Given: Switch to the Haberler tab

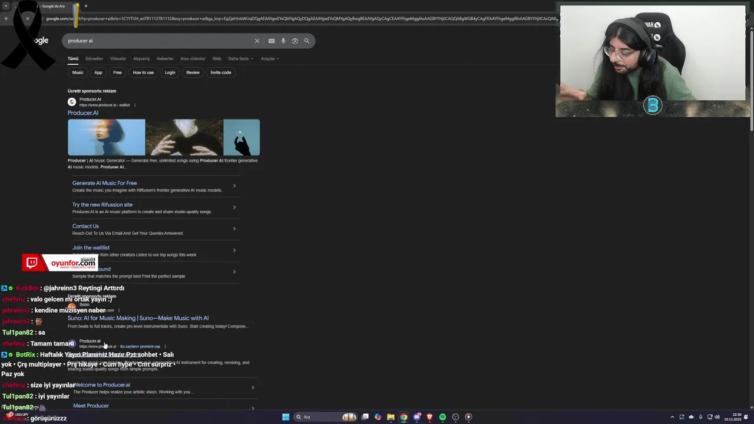Looking at the screenshot, I should pyautogui.click(x=165, y=58).
